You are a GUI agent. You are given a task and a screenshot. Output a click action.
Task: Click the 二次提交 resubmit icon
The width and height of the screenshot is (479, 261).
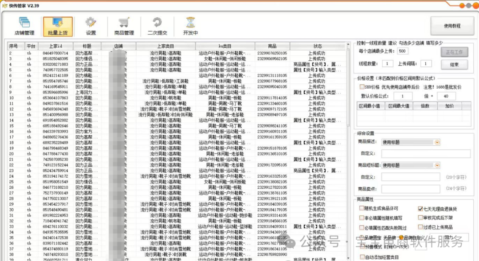[x=157, y=26]
